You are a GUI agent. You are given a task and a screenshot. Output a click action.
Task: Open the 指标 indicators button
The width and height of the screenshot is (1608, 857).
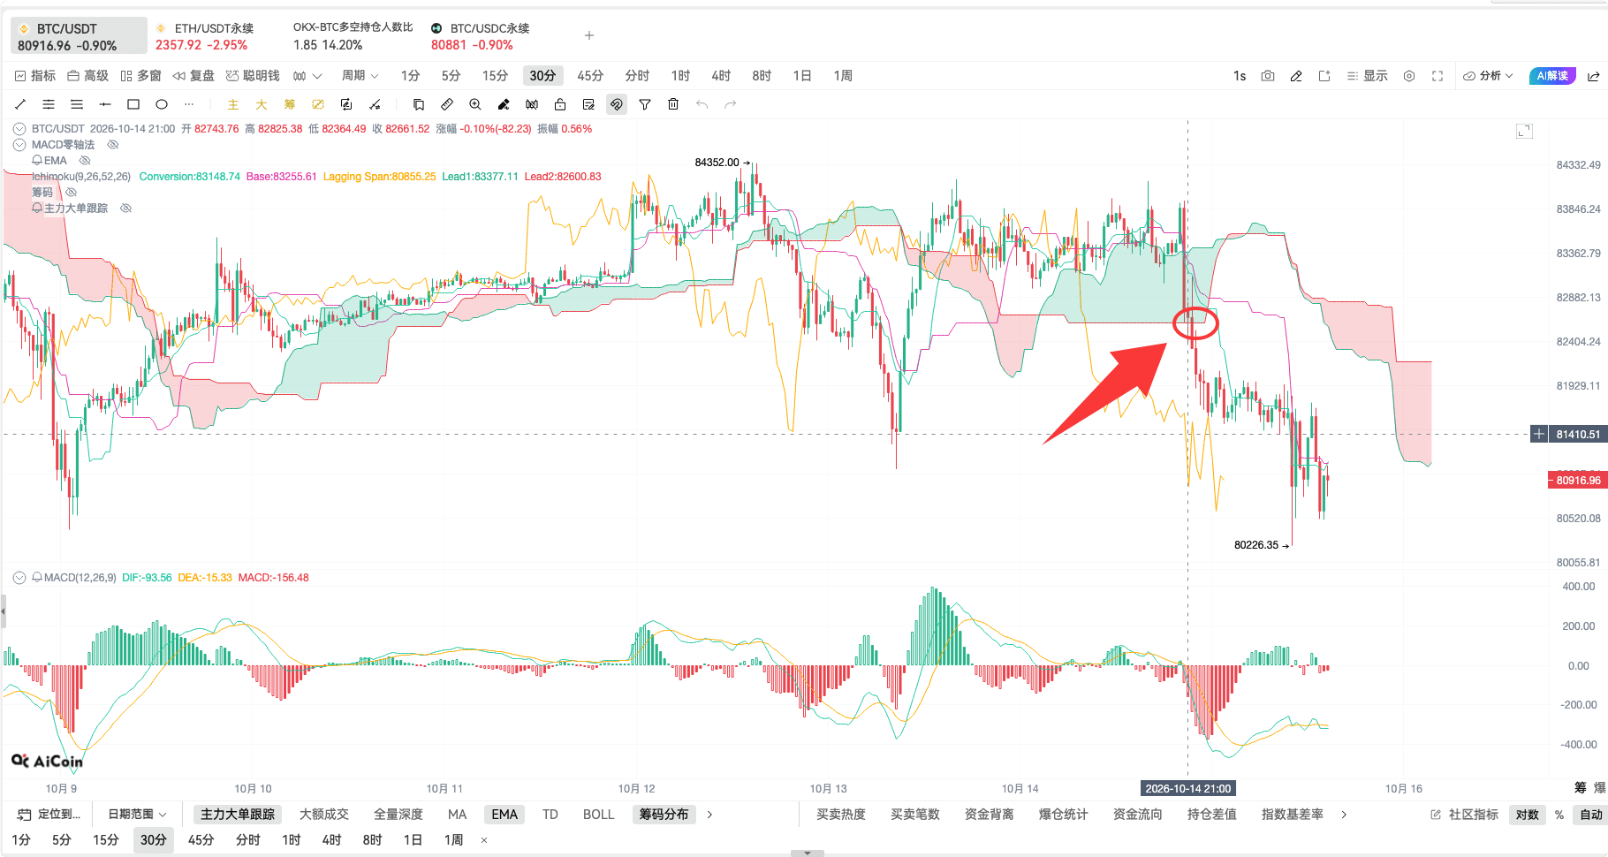point(35,76)
